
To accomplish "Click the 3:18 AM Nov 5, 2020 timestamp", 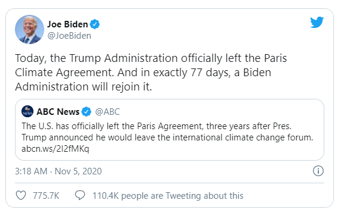I will (x=59, y=171).
